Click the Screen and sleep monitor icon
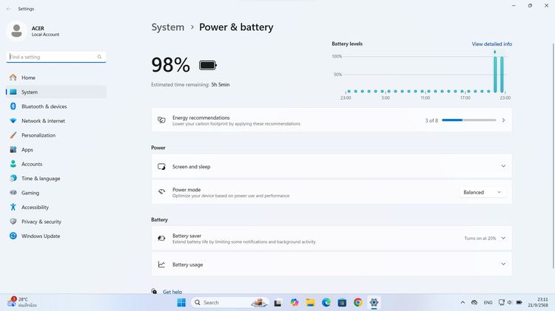Screen dimensions: 555x311 [x=161, y=166]
